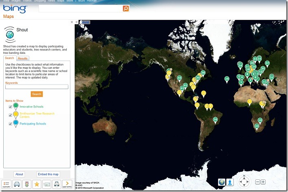The width and height of the screenshot is (288, 192).
Task: Open Images in top navigation
Action: point(16,1)
